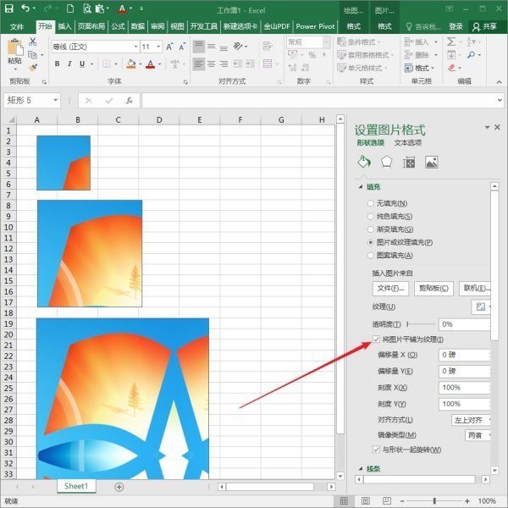Click the Fill Color bucket icon
508x508 pixels.
pos(131,63)
